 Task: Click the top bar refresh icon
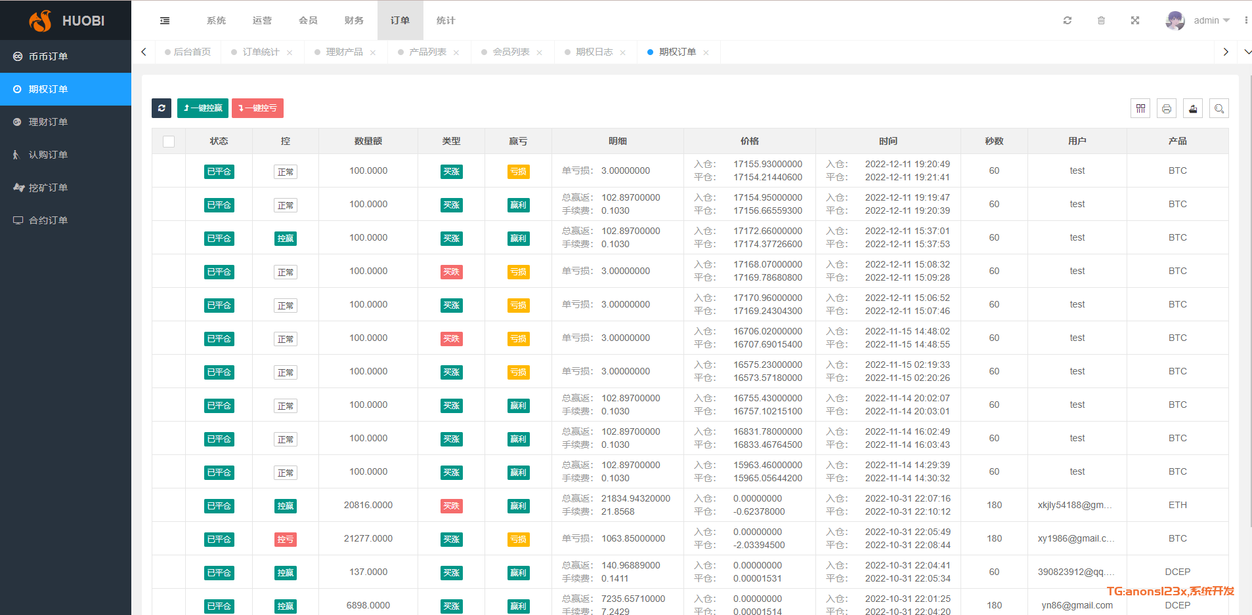[x=1068, y=20]
